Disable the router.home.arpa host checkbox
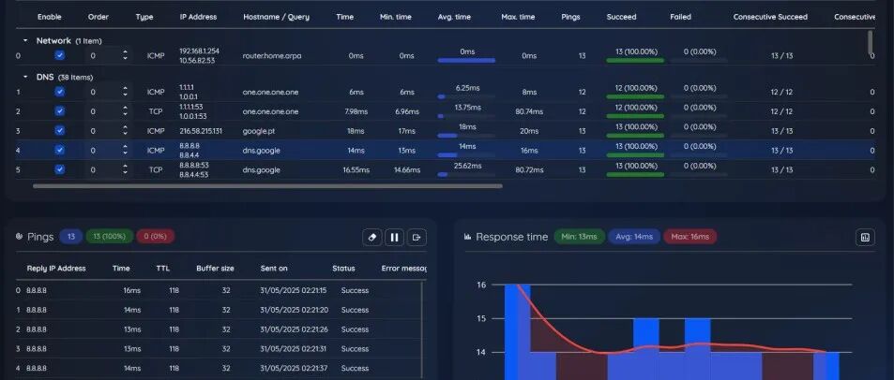Screen dimensions: 894x380 pos(59,55)
